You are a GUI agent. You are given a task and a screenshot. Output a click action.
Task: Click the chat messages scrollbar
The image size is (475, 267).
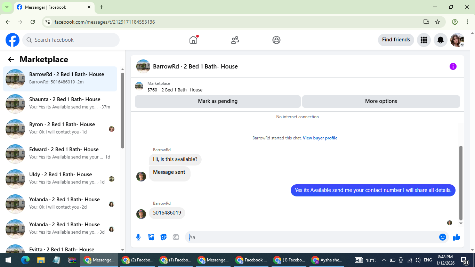pos(461,183)
